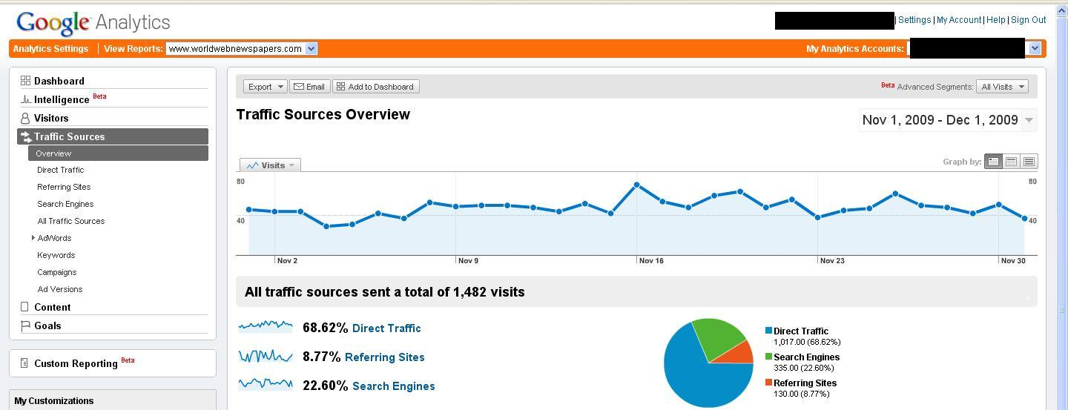Click the orange Referring Sites legend swatch
This screenshot has height=410, width=1068.
pyautogui.click(x=768, y=383)
